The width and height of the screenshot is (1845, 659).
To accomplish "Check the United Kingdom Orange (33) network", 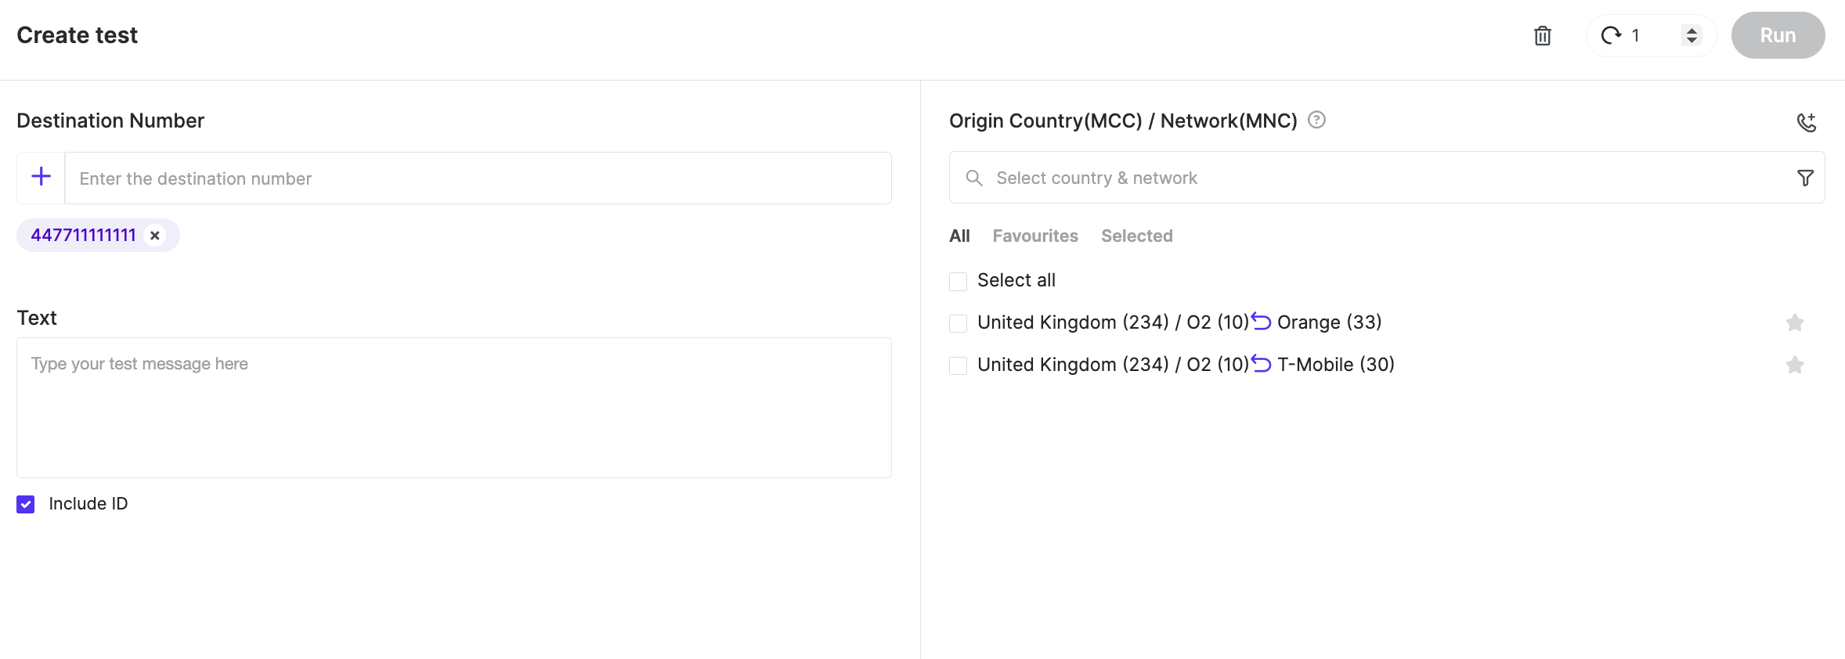I will point(958,322).
